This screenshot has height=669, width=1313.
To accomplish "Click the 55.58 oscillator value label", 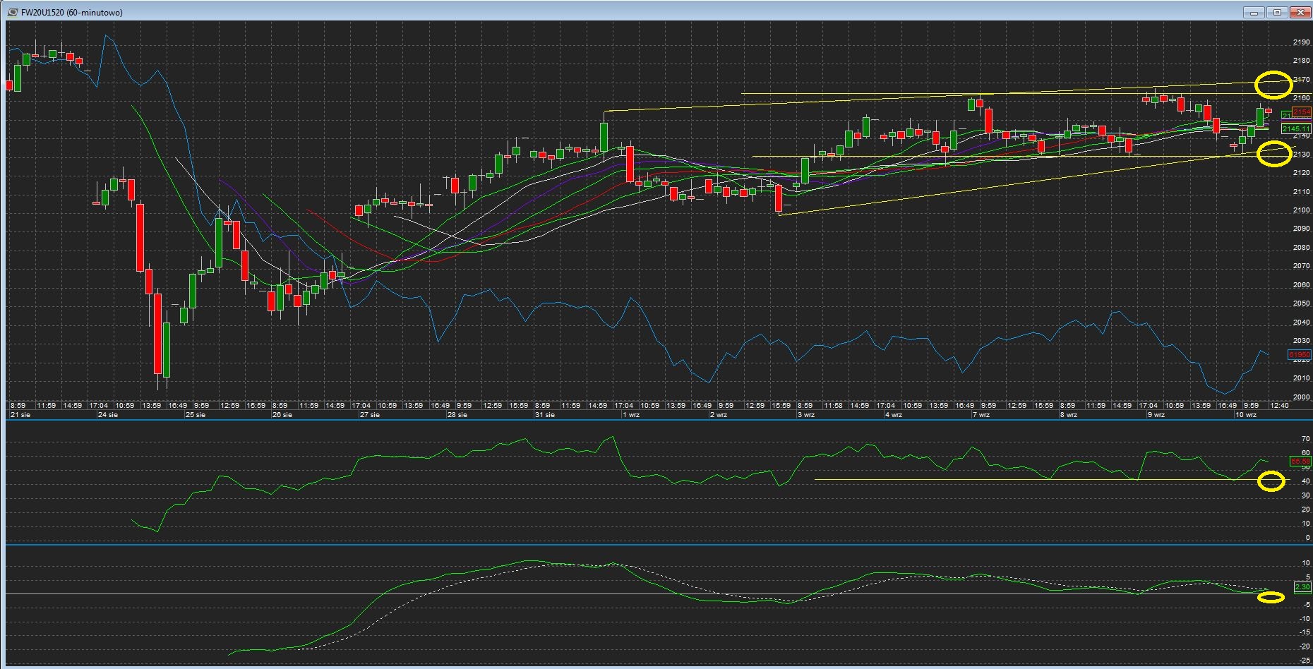I will tap(1300, 461).
